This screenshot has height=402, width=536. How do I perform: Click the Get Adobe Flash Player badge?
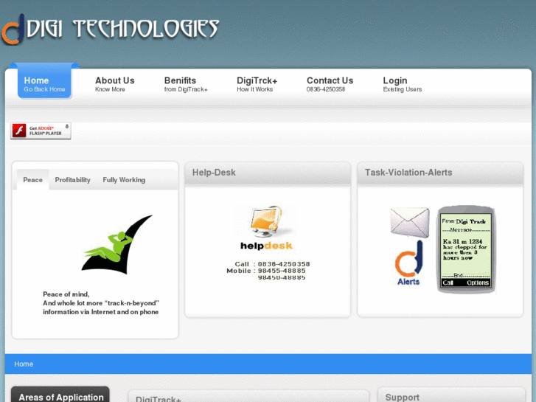[41, 131]
